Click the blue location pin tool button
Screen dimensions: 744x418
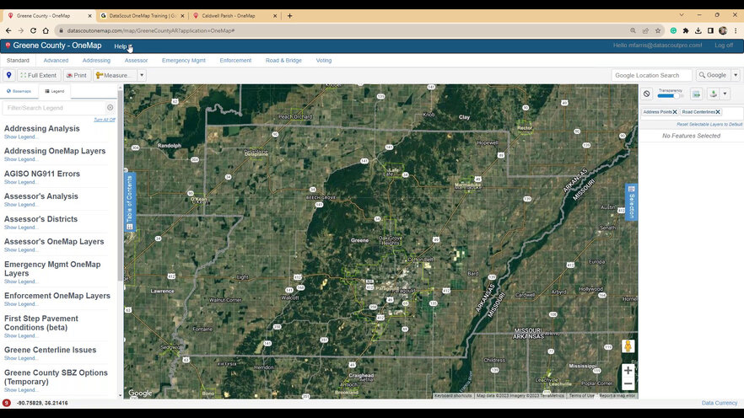click(9, 75)
